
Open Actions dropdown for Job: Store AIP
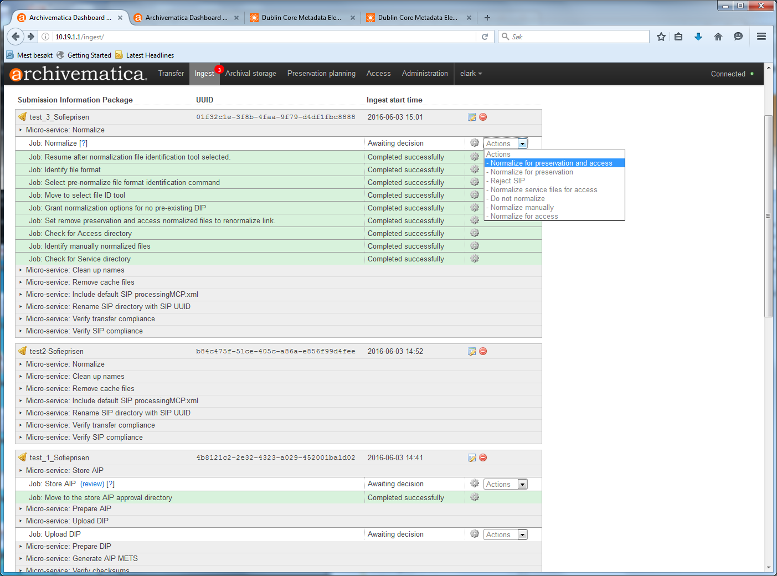tap(506, 484)
